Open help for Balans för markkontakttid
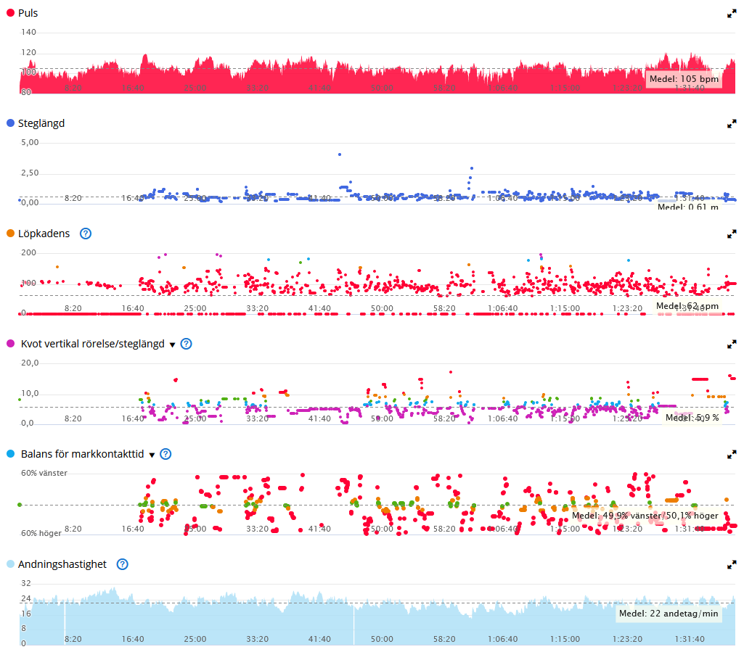Screen dimensions: 744x652 [x=165, y=454]
